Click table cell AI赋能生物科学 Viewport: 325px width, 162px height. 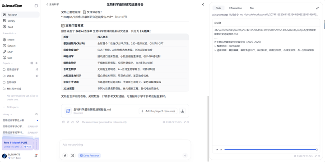click(x=72, y=76)
